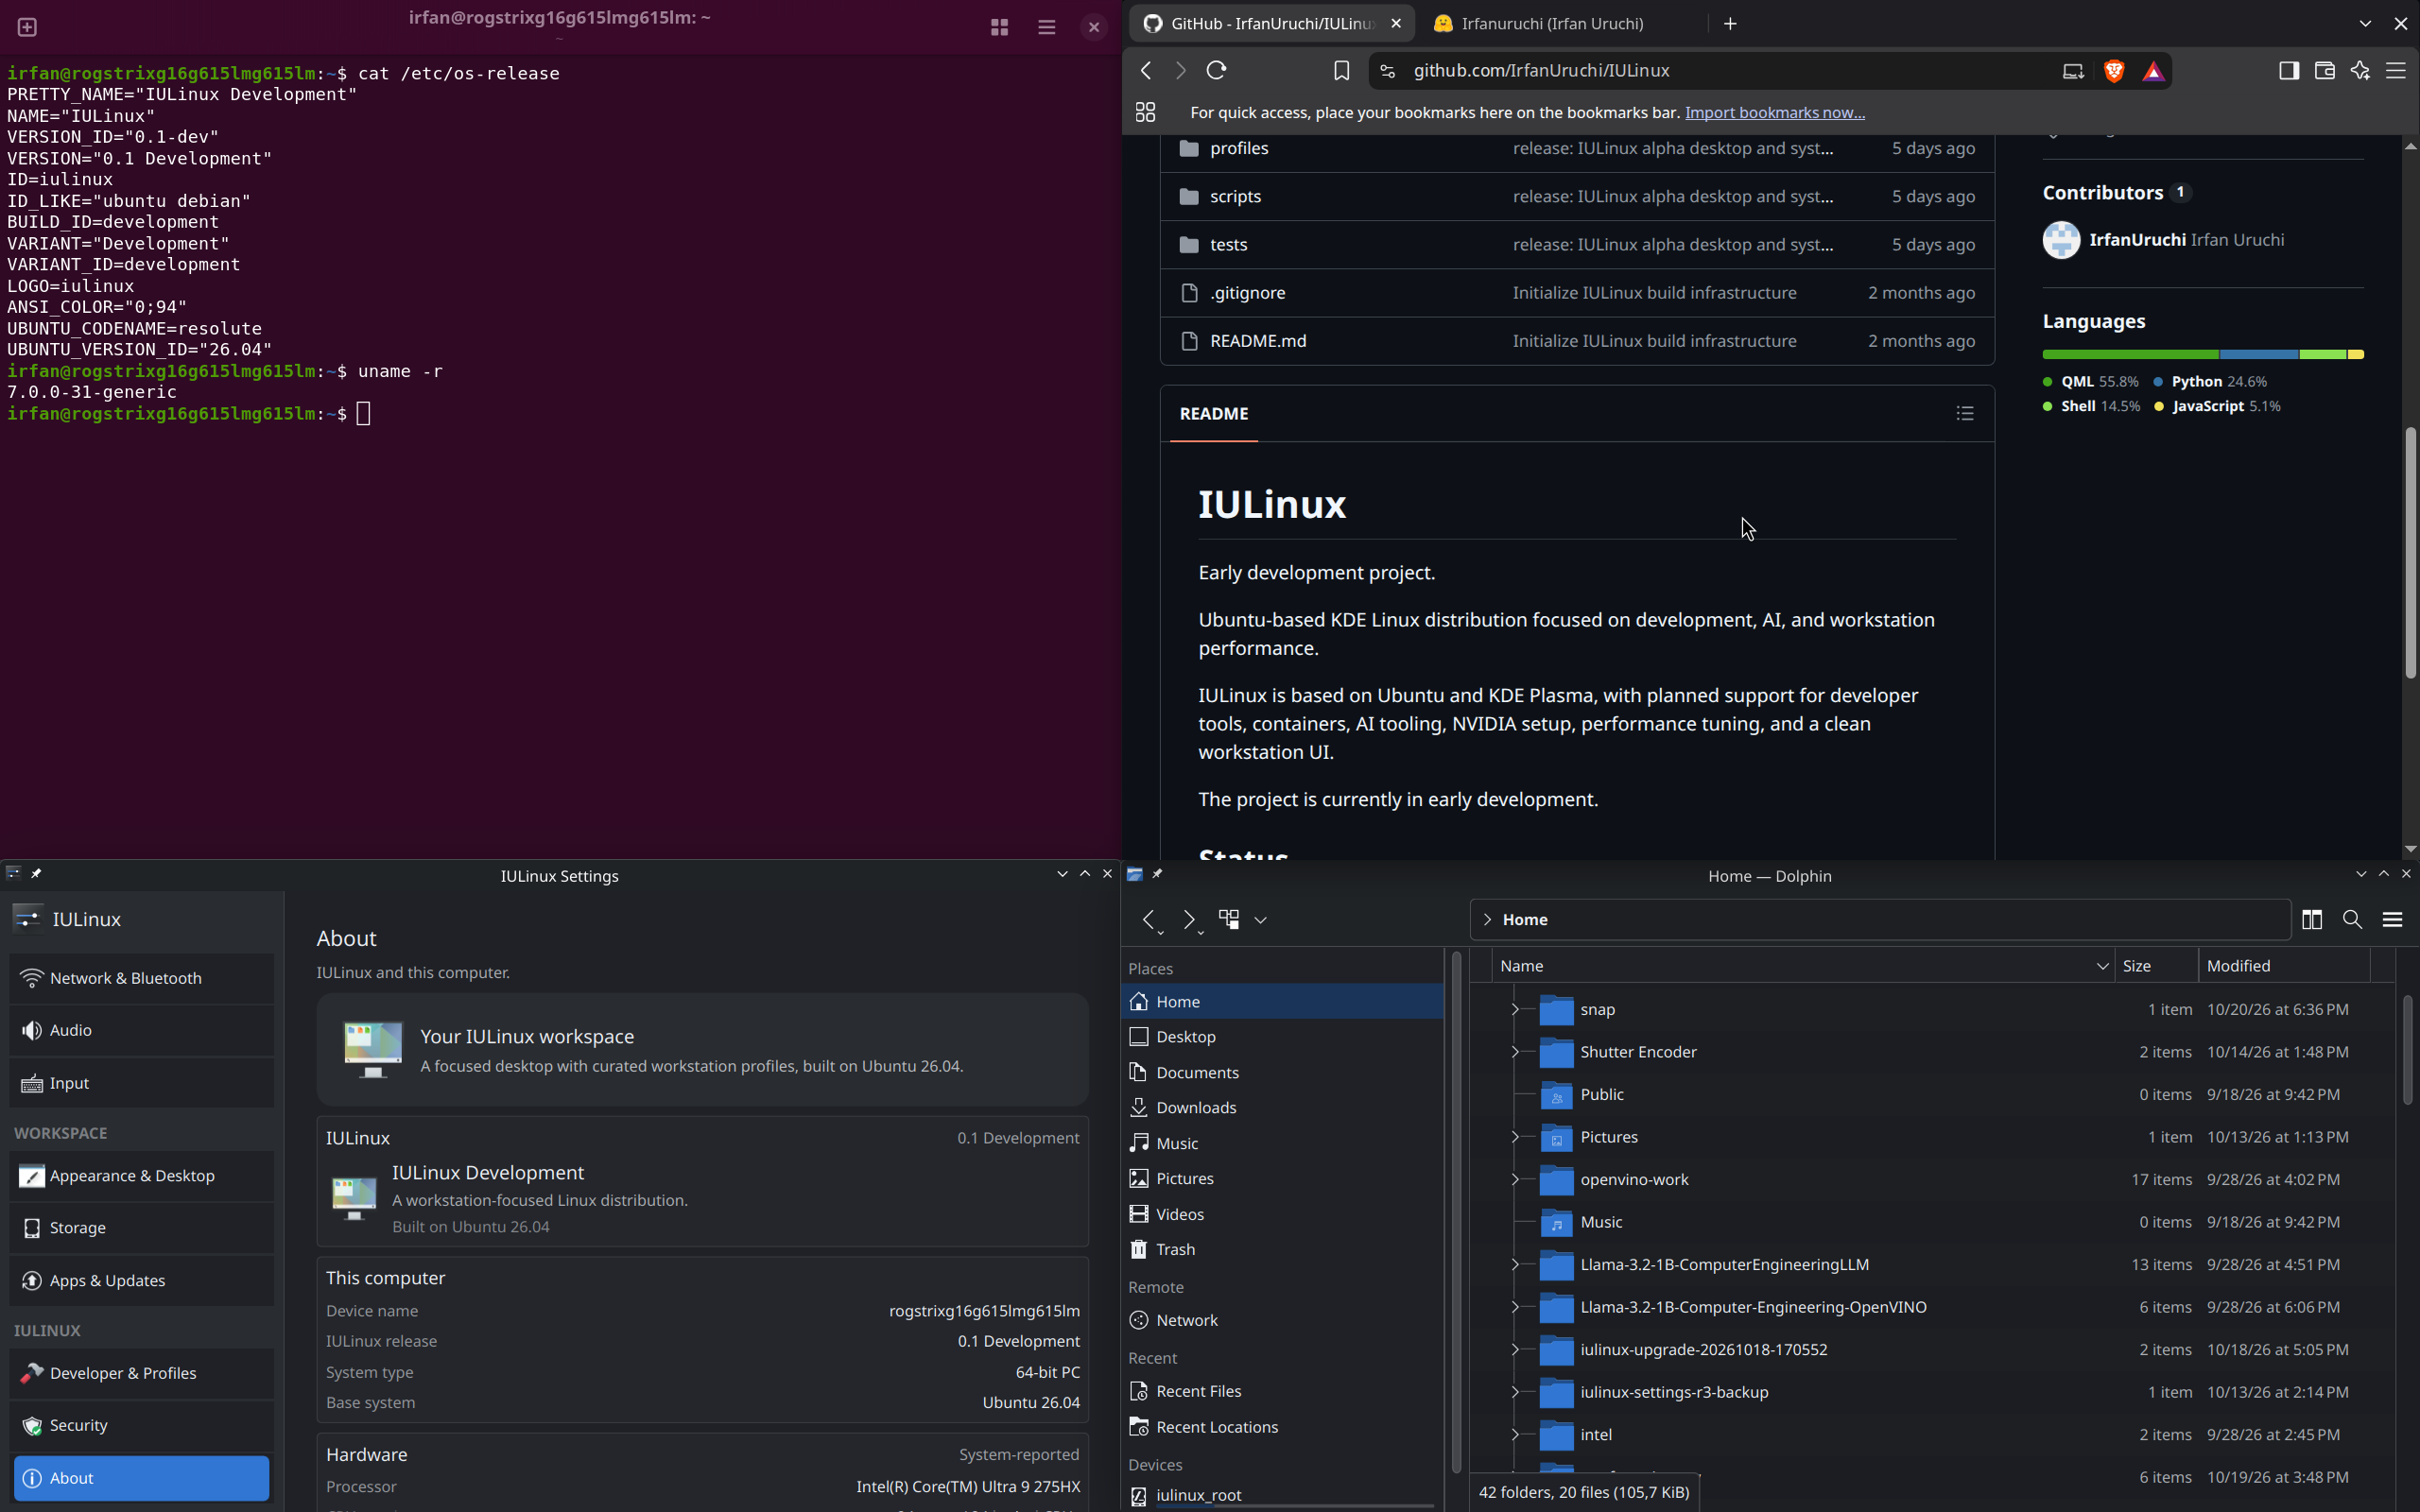Viewport: 2420px width, 1512px height.
Task: Open Leo AI assistant icon
Action: pyautogui.click(x=2360, y=70)
